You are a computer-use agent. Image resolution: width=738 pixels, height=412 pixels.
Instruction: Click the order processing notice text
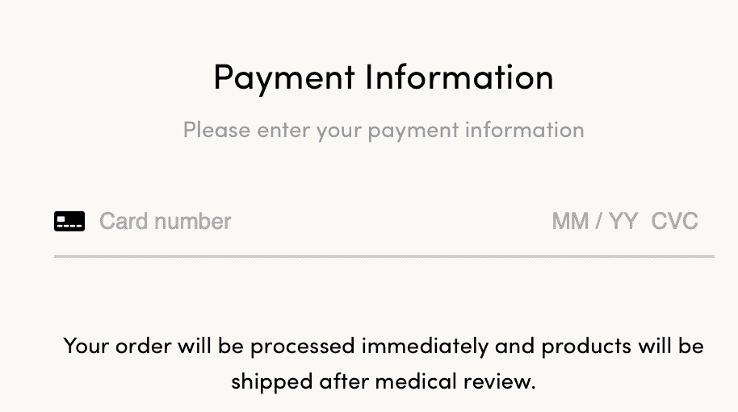click(x=384, y=364)
